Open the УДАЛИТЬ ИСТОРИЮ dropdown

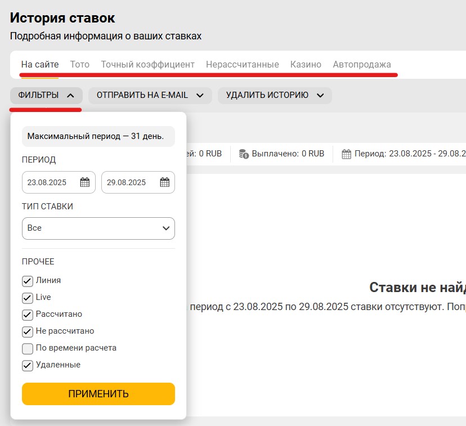coord(274,95)
